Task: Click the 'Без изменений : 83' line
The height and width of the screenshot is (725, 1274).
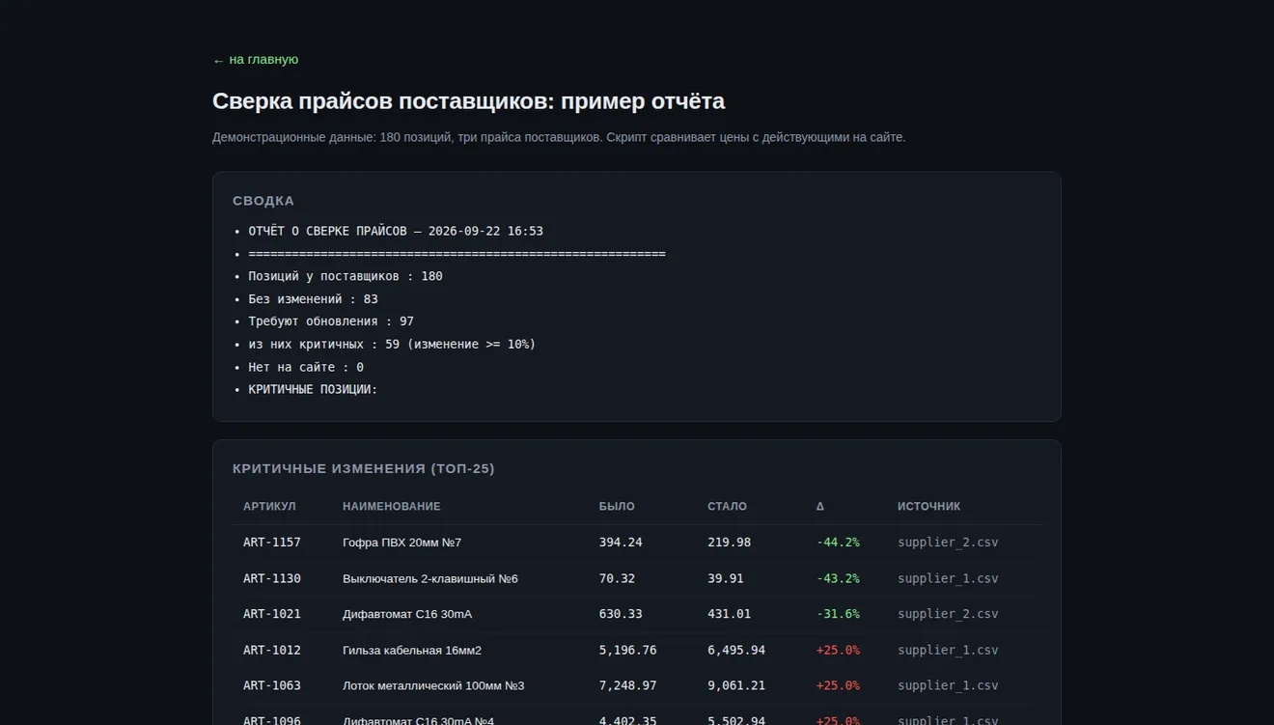Action: click(313, 299)
